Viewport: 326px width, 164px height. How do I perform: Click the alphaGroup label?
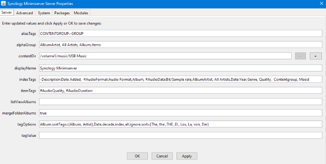[26, 45]
